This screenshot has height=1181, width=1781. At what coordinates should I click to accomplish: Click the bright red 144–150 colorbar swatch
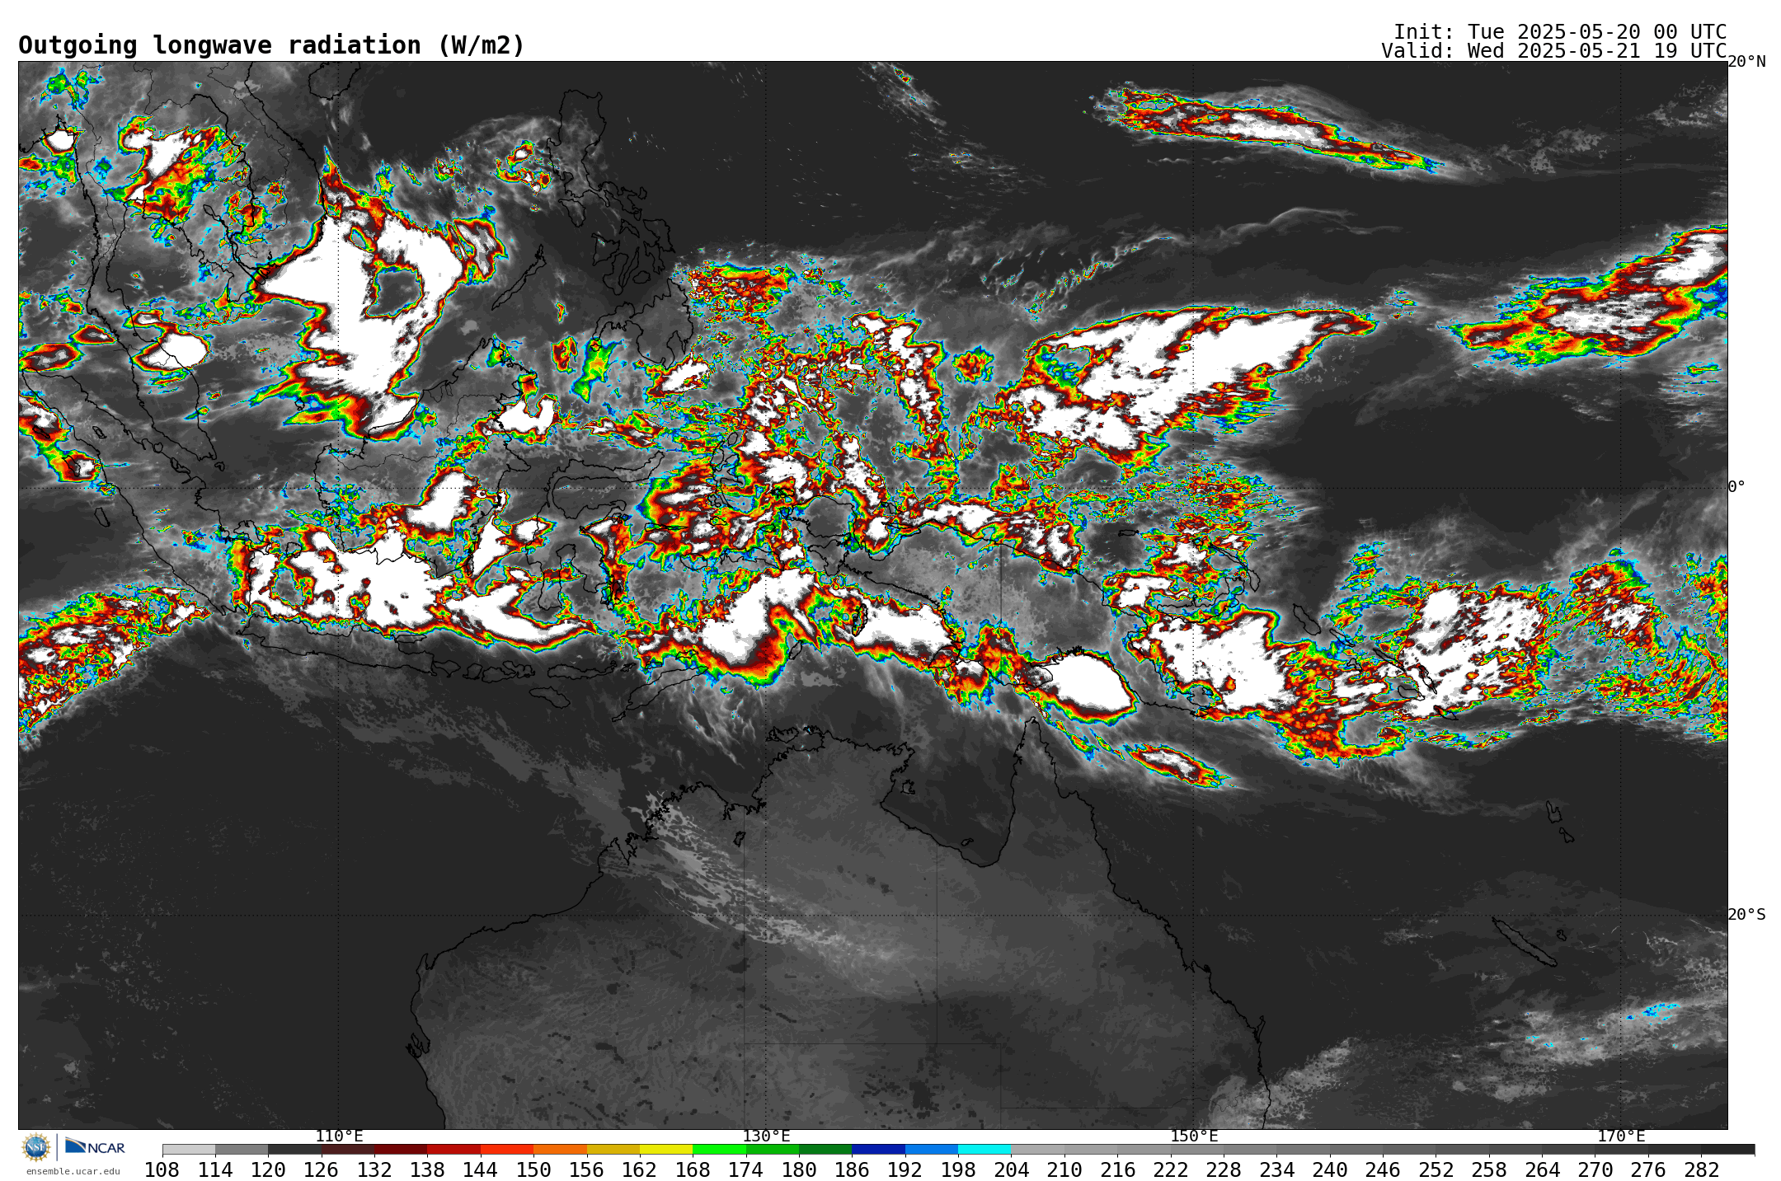coord(507,1150)
